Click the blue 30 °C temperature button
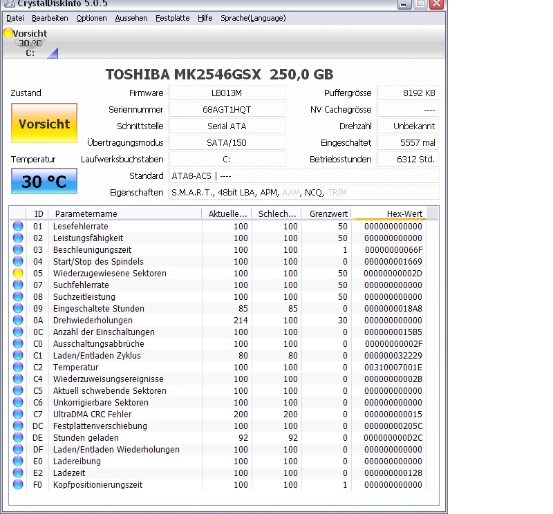553x514 pixels. [x=44, y=181]
